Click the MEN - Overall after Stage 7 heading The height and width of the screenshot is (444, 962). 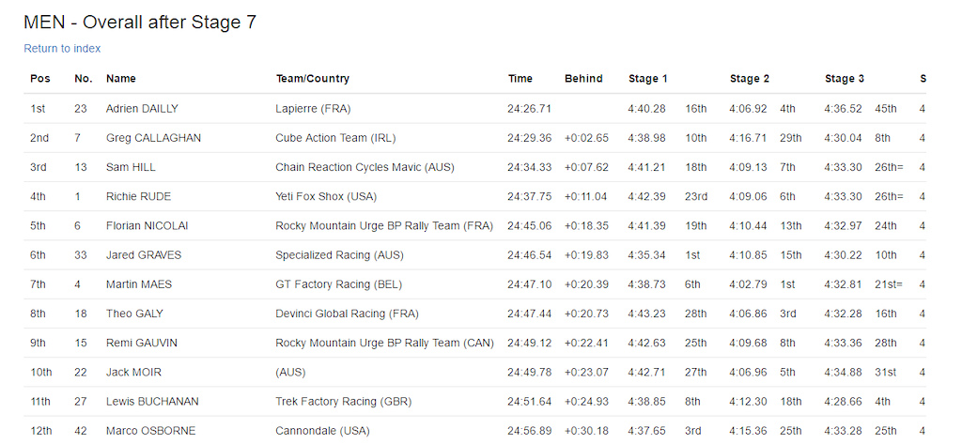click(140, 23)
